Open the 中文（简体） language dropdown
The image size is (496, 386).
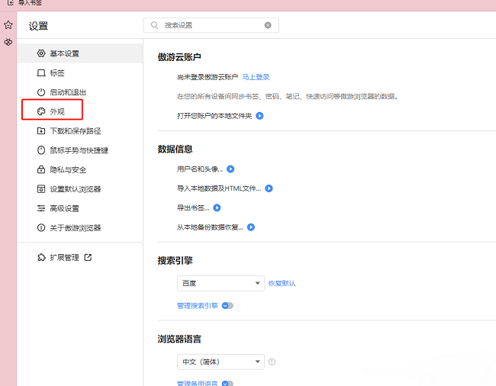[x=221, y=362]
